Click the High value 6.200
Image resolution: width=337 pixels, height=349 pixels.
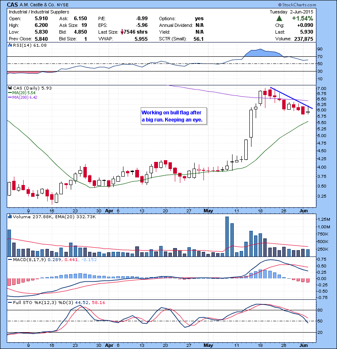pos(41,25)
